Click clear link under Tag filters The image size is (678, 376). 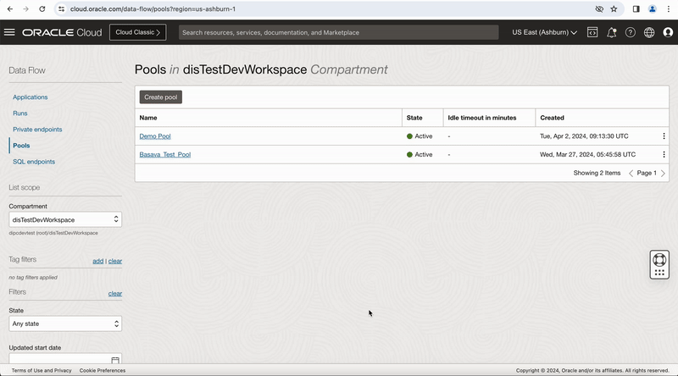click(115, 261)
